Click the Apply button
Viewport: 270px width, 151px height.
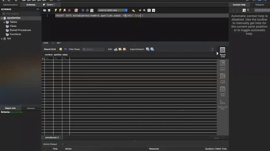point(216,138)
